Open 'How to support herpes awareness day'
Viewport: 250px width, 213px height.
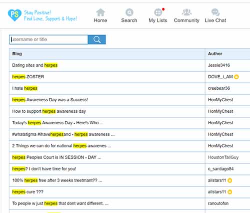49,111
